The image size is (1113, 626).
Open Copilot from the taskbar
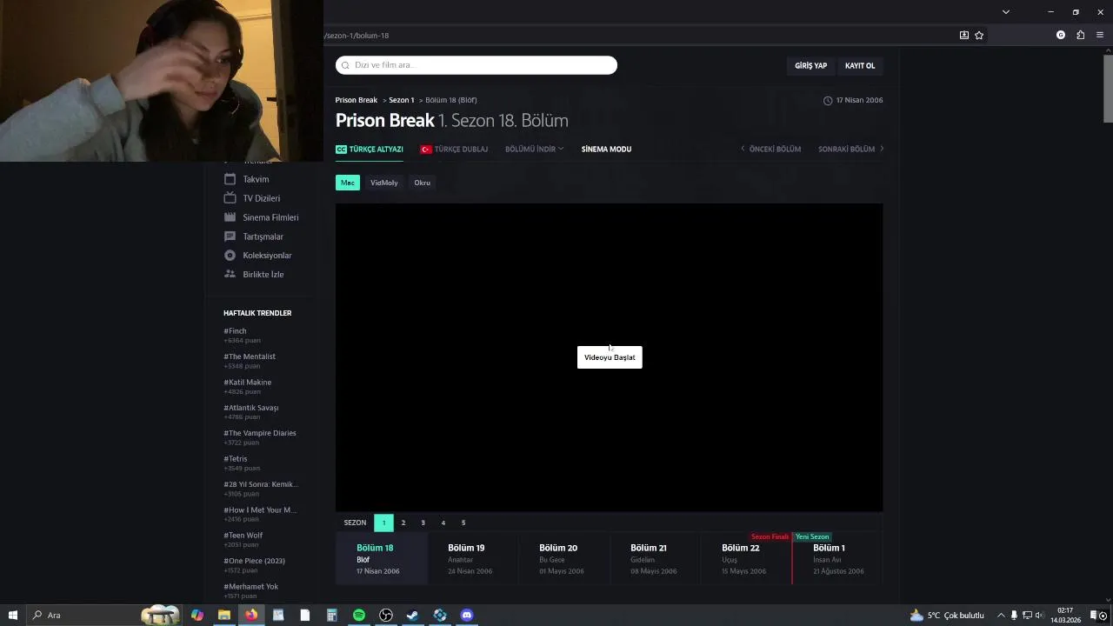pyautogui.click(x=197, y=616)
